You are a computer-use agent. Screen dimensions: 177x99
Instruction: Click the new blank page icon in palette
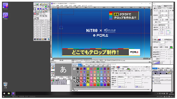pos(35,4)
